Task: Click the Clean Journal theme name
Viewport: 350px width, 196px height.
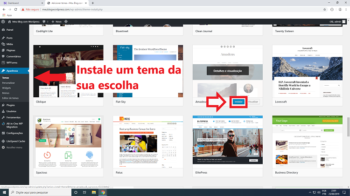Action: tap(204, 31)
